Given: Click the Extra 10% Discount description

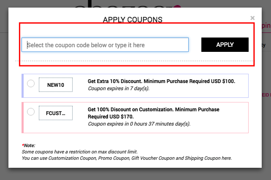Looking at the screenshot, I should pyautogui.click(x=161, y=81).
